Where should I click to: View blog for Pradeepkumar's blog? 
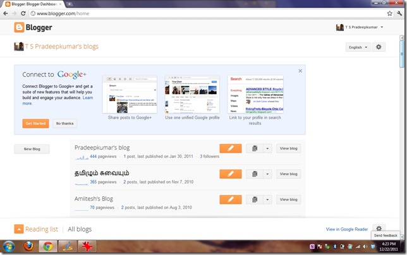click(x=288, y=148)
